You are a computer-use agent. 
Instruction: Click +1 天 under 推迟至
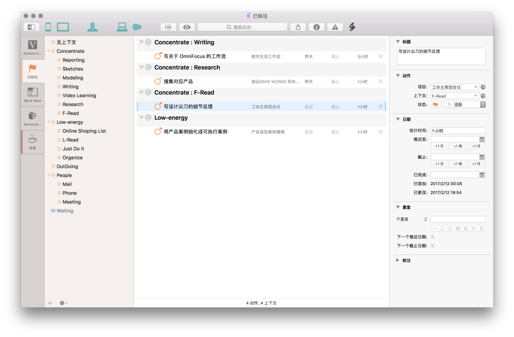point(440,146)
